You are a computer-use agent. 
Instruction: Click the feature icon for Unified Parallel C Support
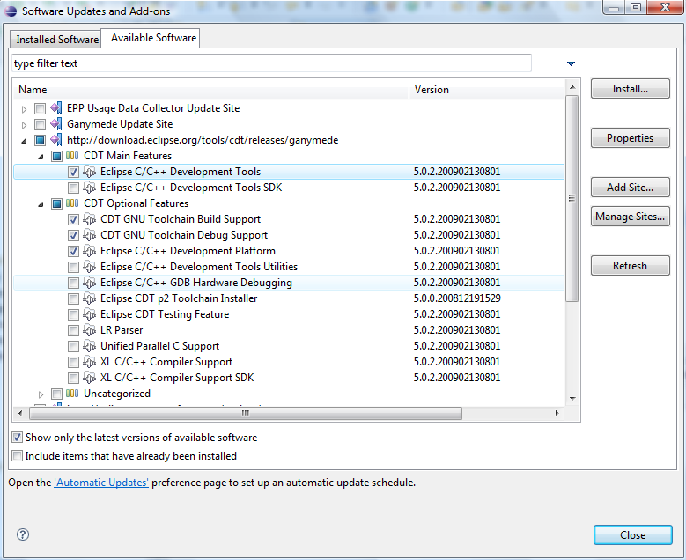89,346
